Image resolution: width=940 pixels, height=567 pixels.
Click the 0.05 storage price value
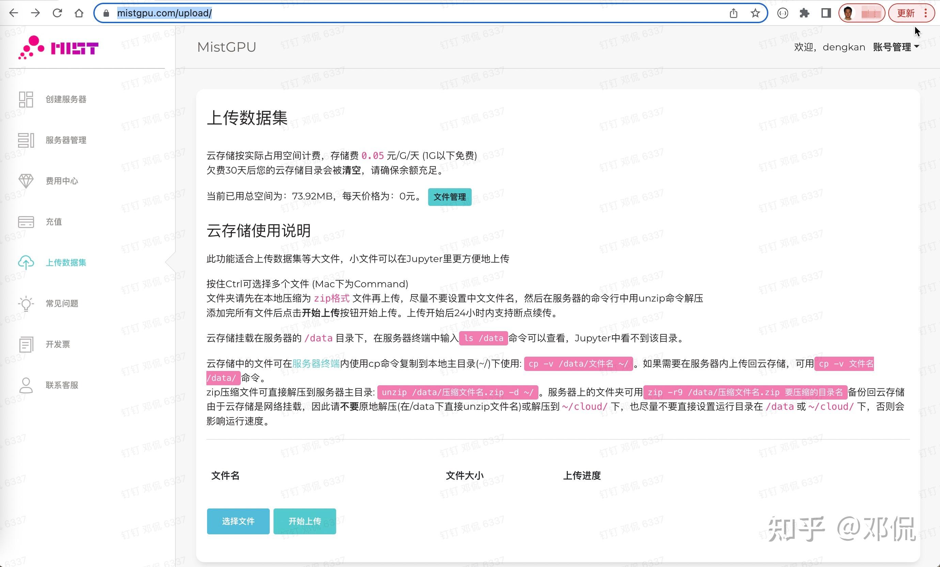point(372,156)
